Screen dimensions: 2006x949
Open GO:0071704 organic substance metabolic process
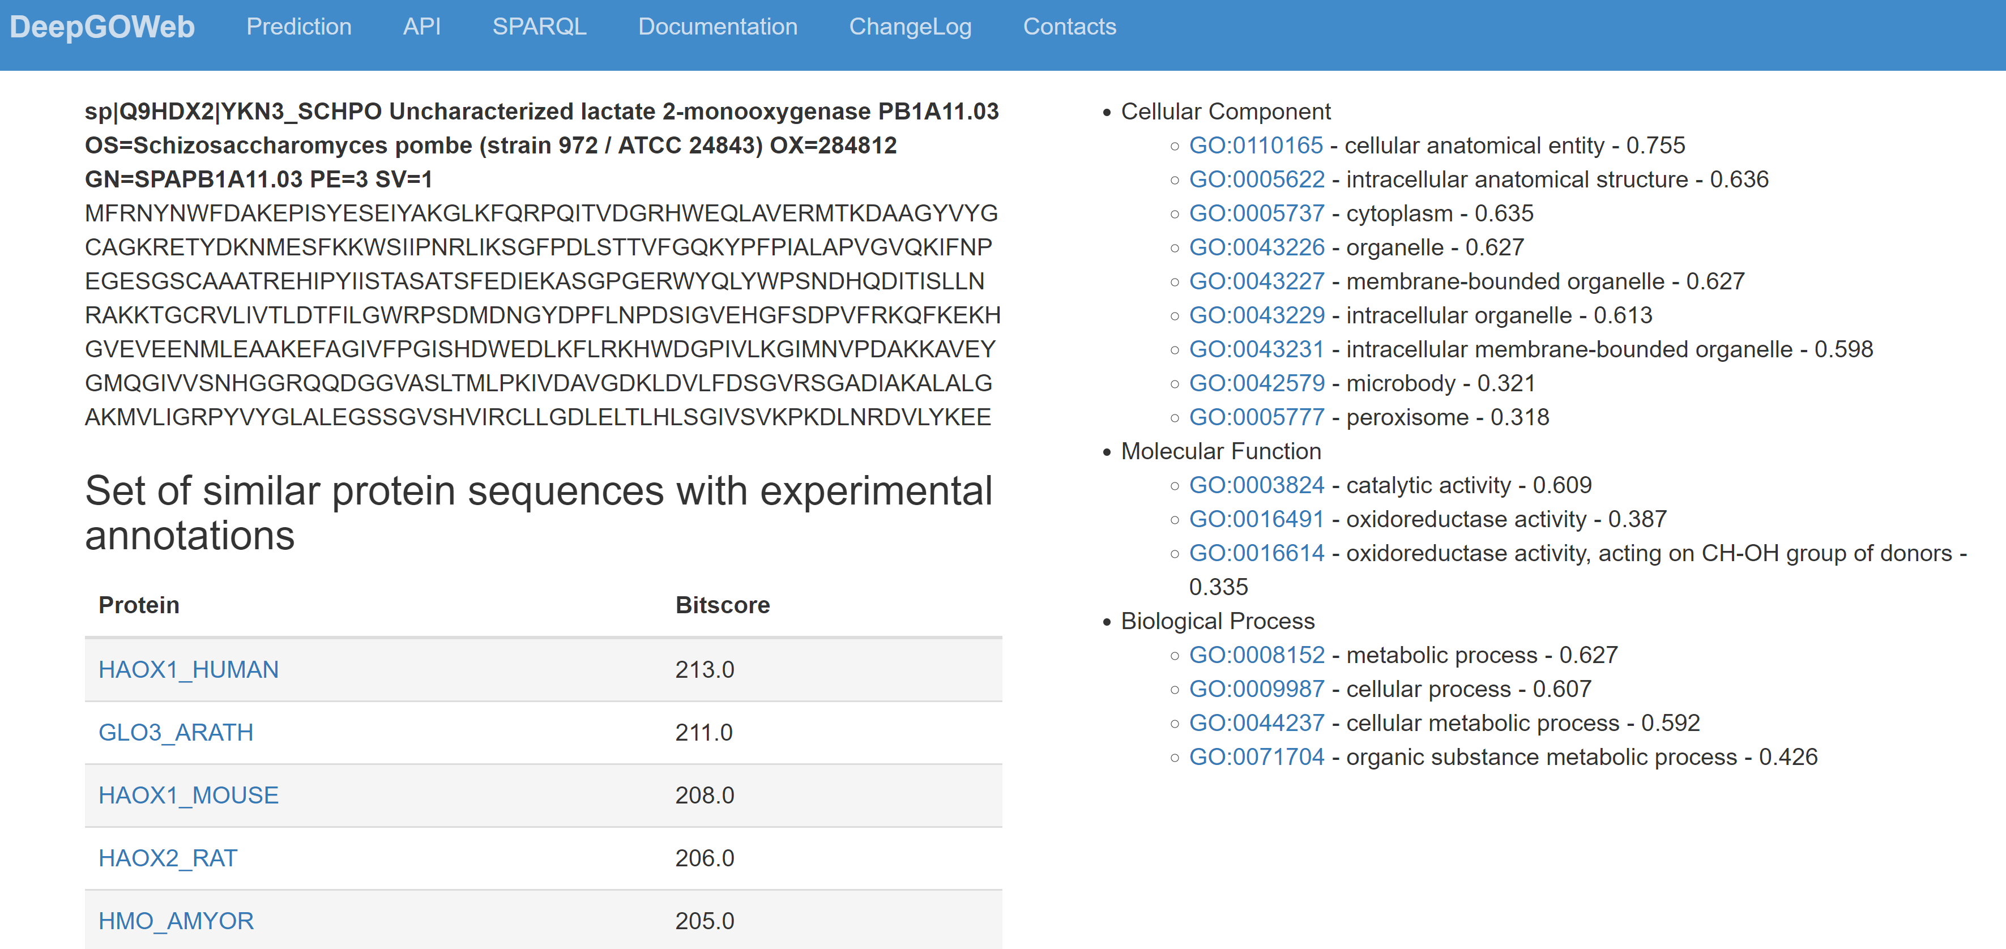click(1256, 756)
